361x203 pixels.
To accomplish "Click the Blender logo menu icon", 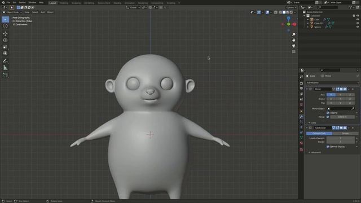I will 3,2.
